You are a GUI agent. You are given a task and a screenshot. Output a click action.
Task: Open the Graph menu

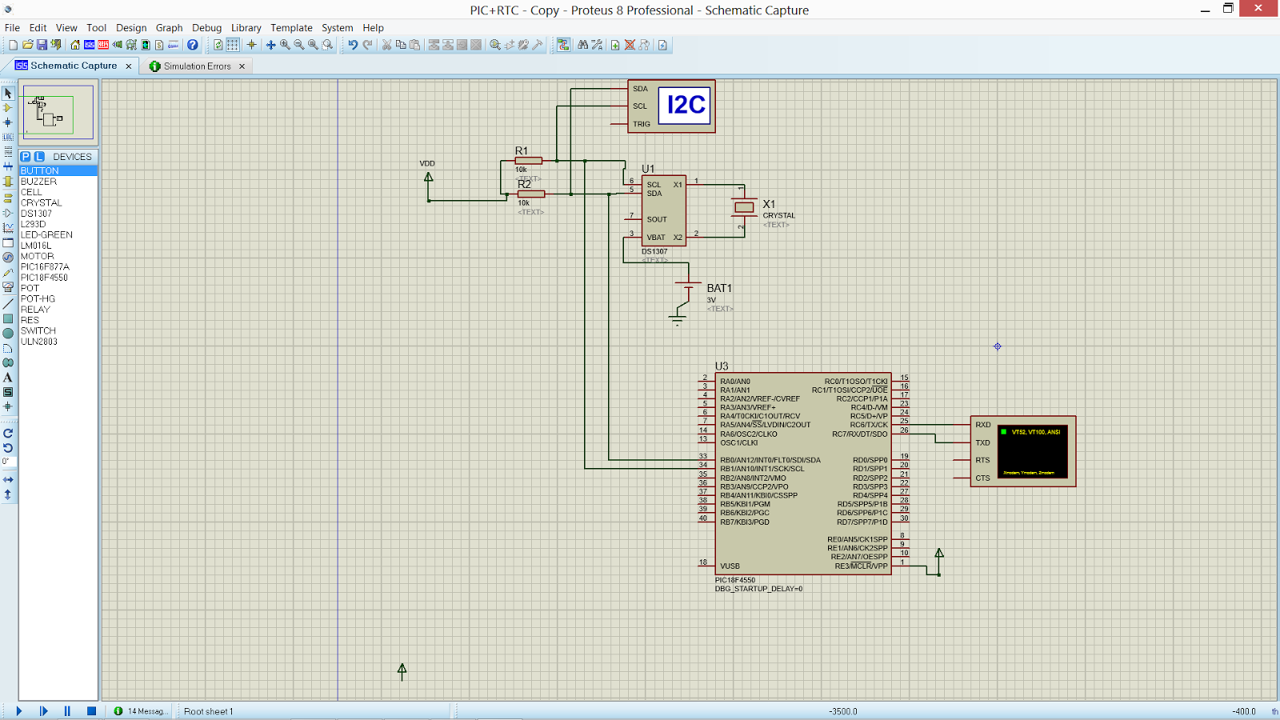pyautogui.click(x=169, y=27)
